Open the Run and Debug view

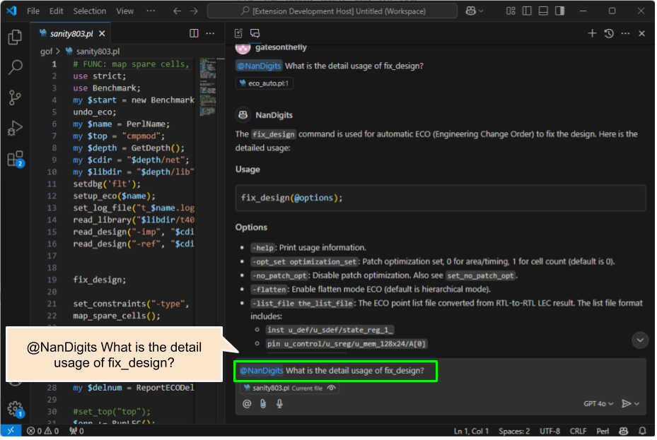point(15,128)
